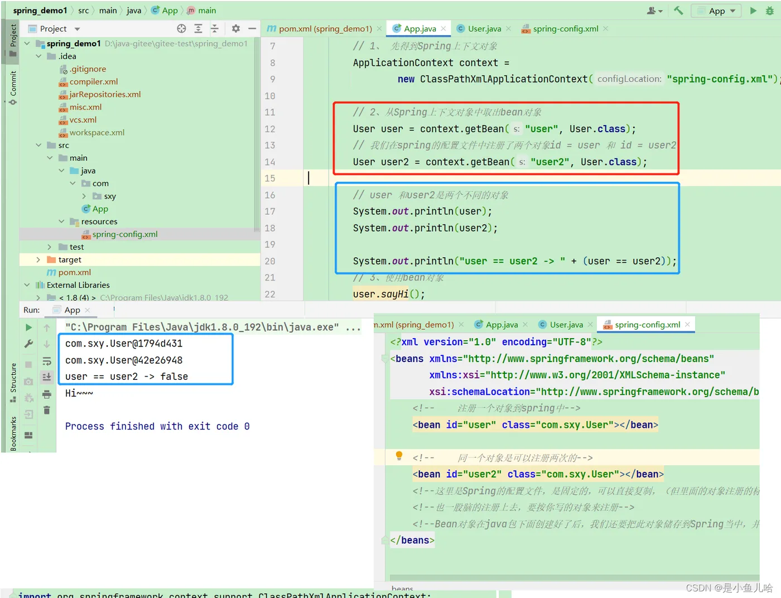Hide the Project tool window with minus icon
Viewport: 781px width, 598px height.
coord(252,28)
